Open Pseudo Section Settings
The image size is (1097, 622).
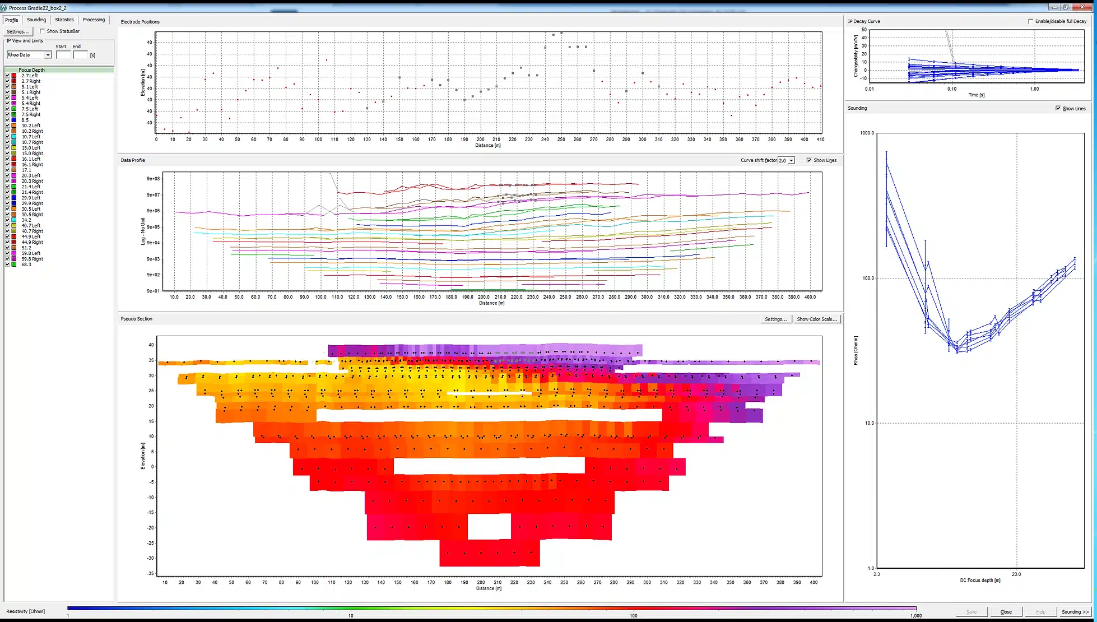click(x=776, y=319)
